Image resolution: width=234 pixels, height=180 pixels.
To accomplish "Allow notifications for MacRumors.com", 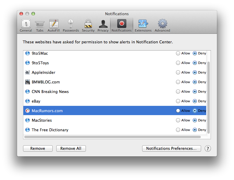I will pyautogui.click(x=178, y=111).
